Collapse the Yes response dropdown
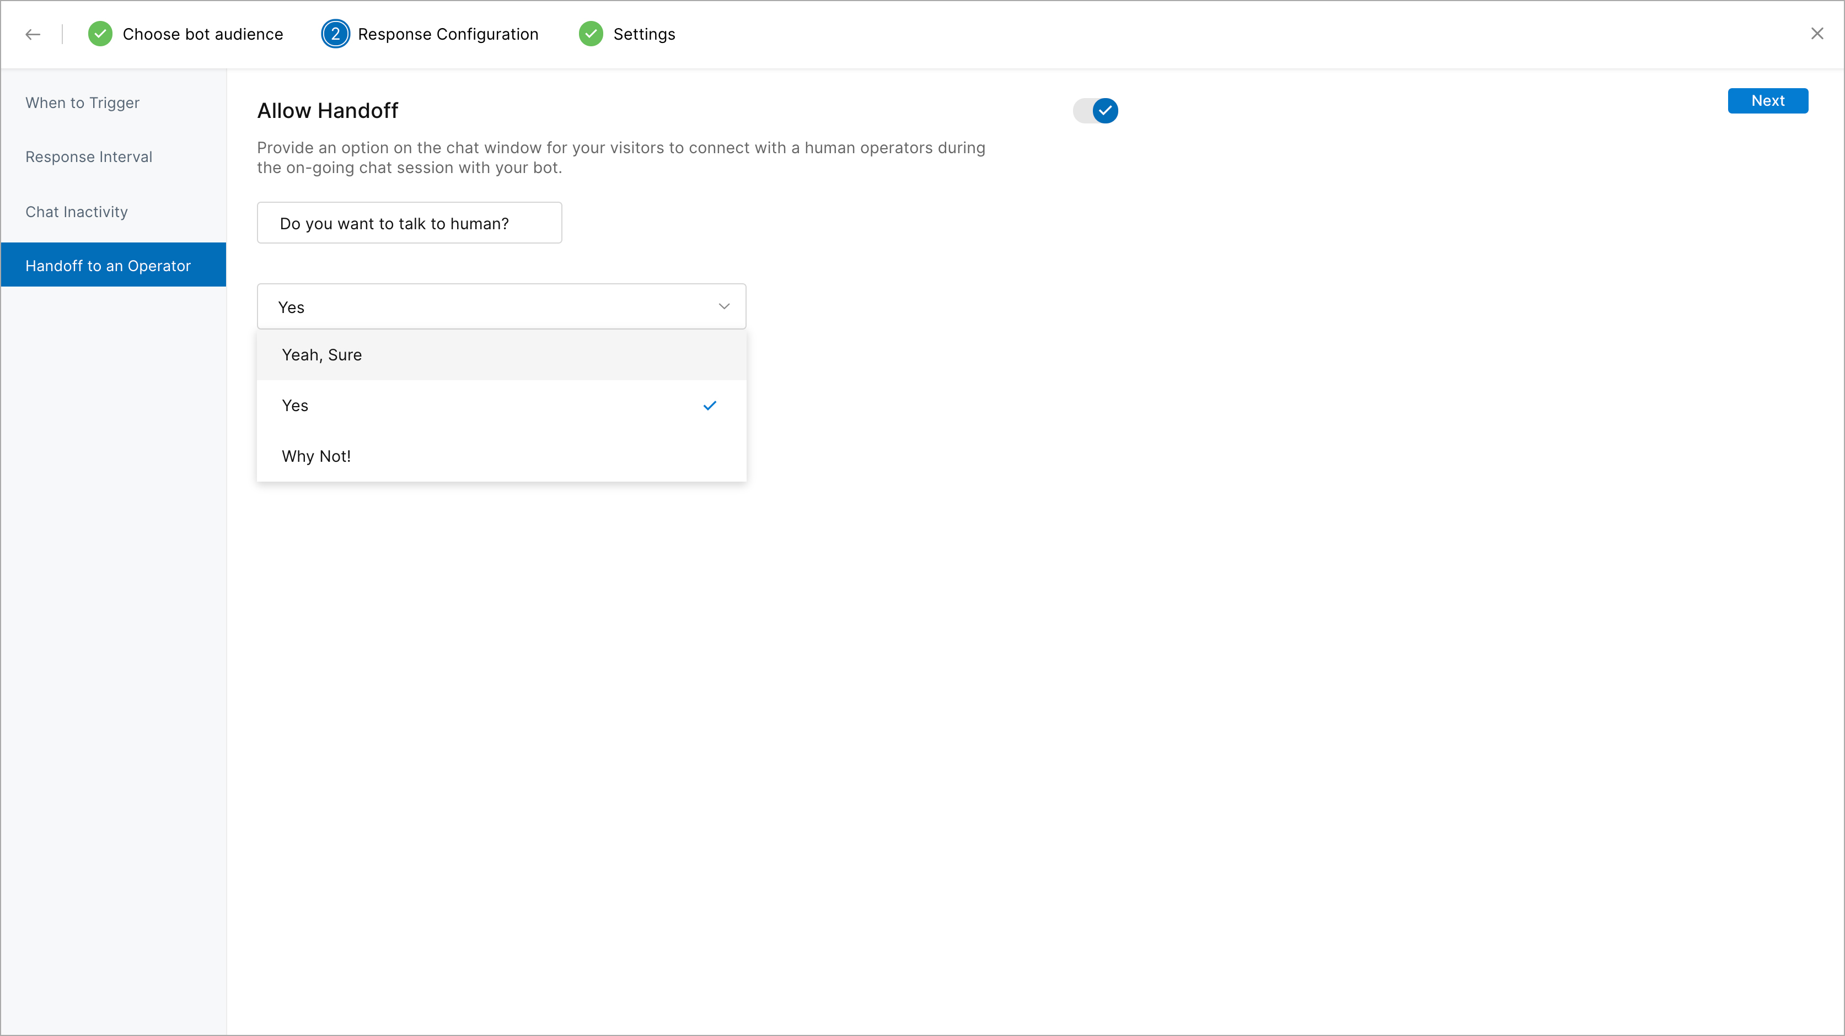1845x1036 pixels. [x=501, y=306]
